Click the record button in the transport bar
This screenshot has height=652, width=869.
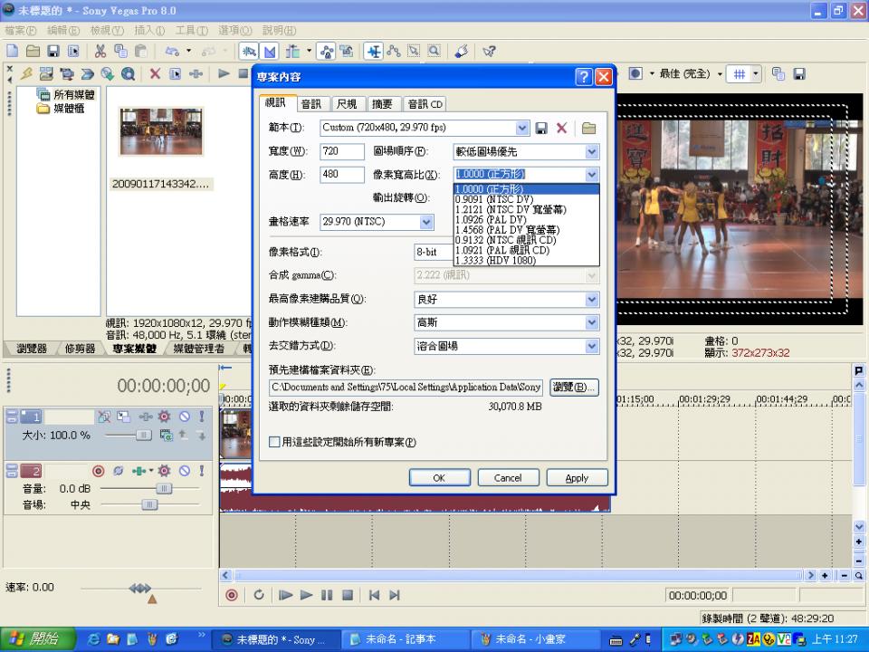pyautogui.click(x=232, y=595)
